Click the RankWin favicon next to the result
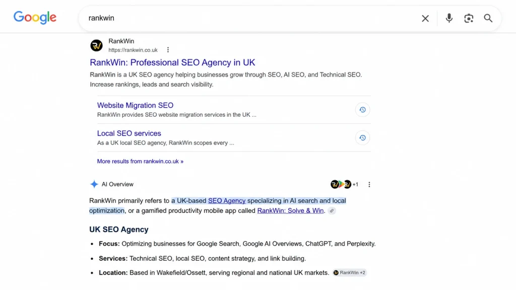Viewport: 516px width, 290px height. click(x=96, y=45)
